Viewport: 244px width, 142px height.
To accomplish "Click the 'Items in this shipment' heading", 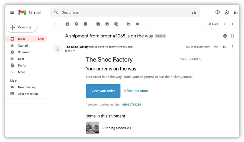I will point(105,116).
